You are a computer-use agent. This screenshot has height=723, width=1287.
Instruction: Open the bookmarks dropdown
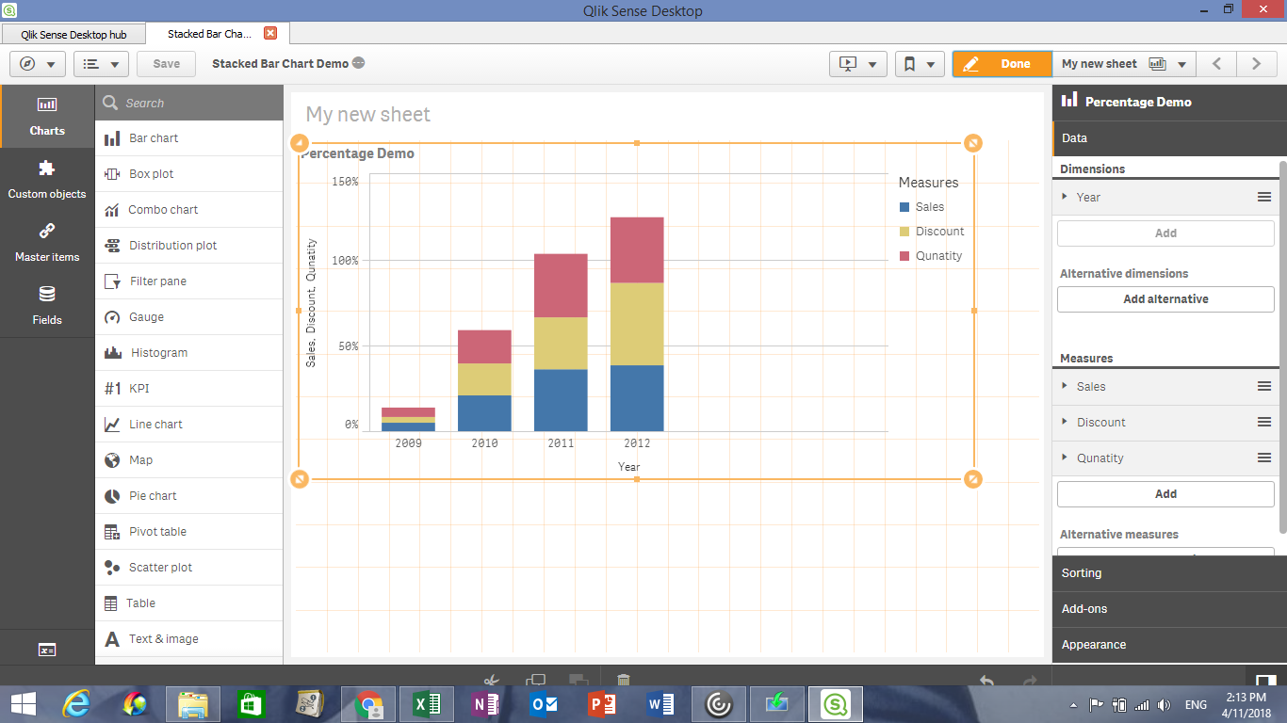pos(920,64)
